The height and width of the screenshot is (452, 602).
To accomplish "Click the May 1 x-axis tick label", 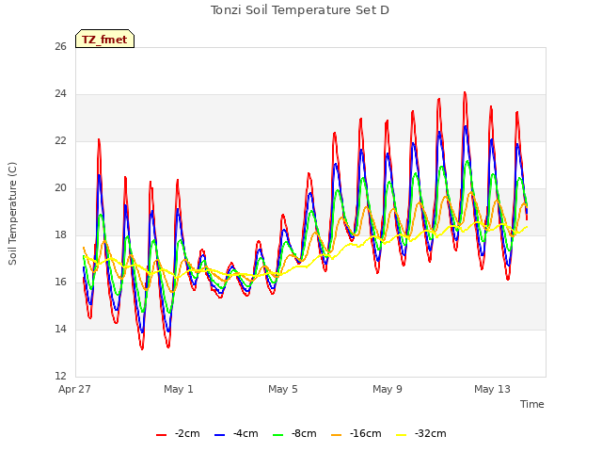I will click(x=179, y=389).
